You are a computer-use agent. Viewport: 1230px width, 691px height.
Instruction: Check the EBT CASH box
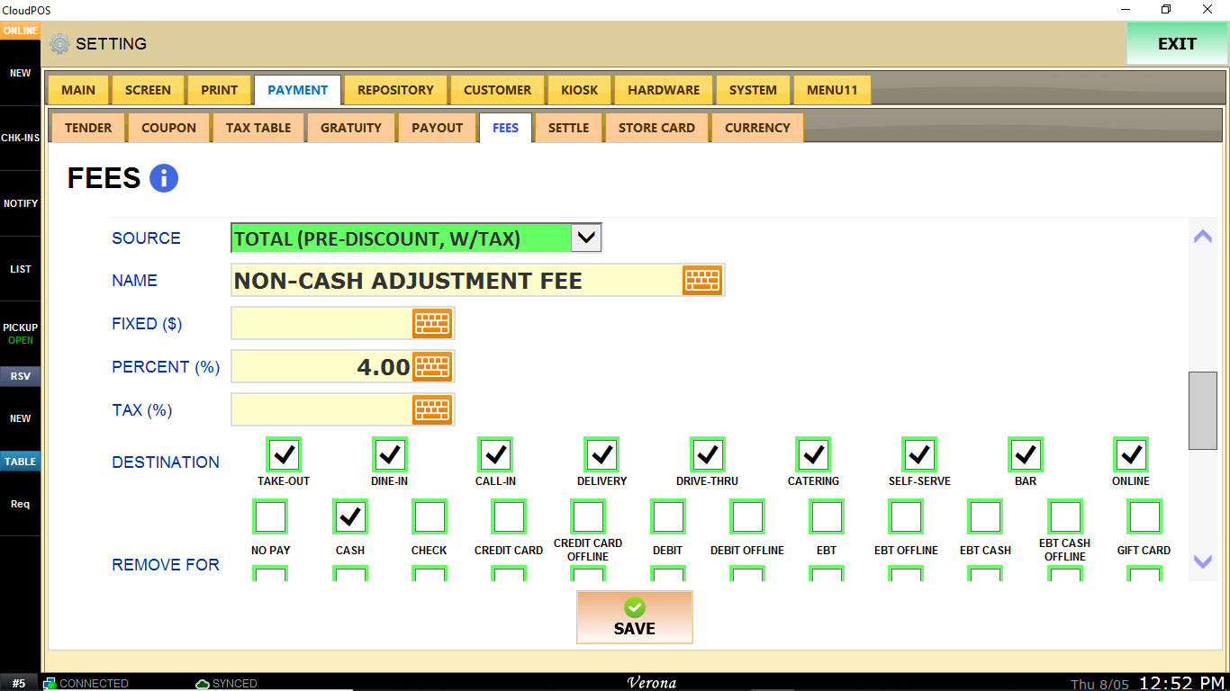pos(985,517)
